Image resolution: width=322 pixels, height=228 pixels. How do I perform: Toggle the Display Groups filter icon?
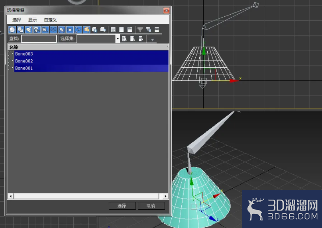(x=62, y=30)
